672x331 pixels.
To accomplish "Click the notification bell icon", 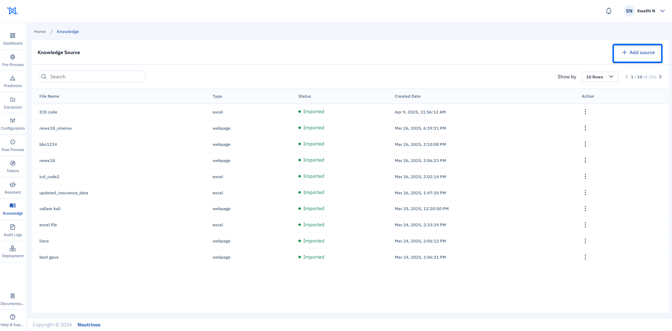I will tap(609, 11).
